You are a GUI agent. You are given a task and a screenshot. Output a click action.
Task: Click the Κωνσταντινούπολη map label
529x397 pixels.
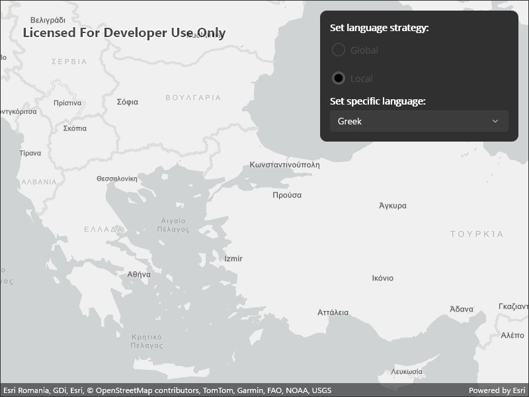pyautogui.click(x=284, y=165)
